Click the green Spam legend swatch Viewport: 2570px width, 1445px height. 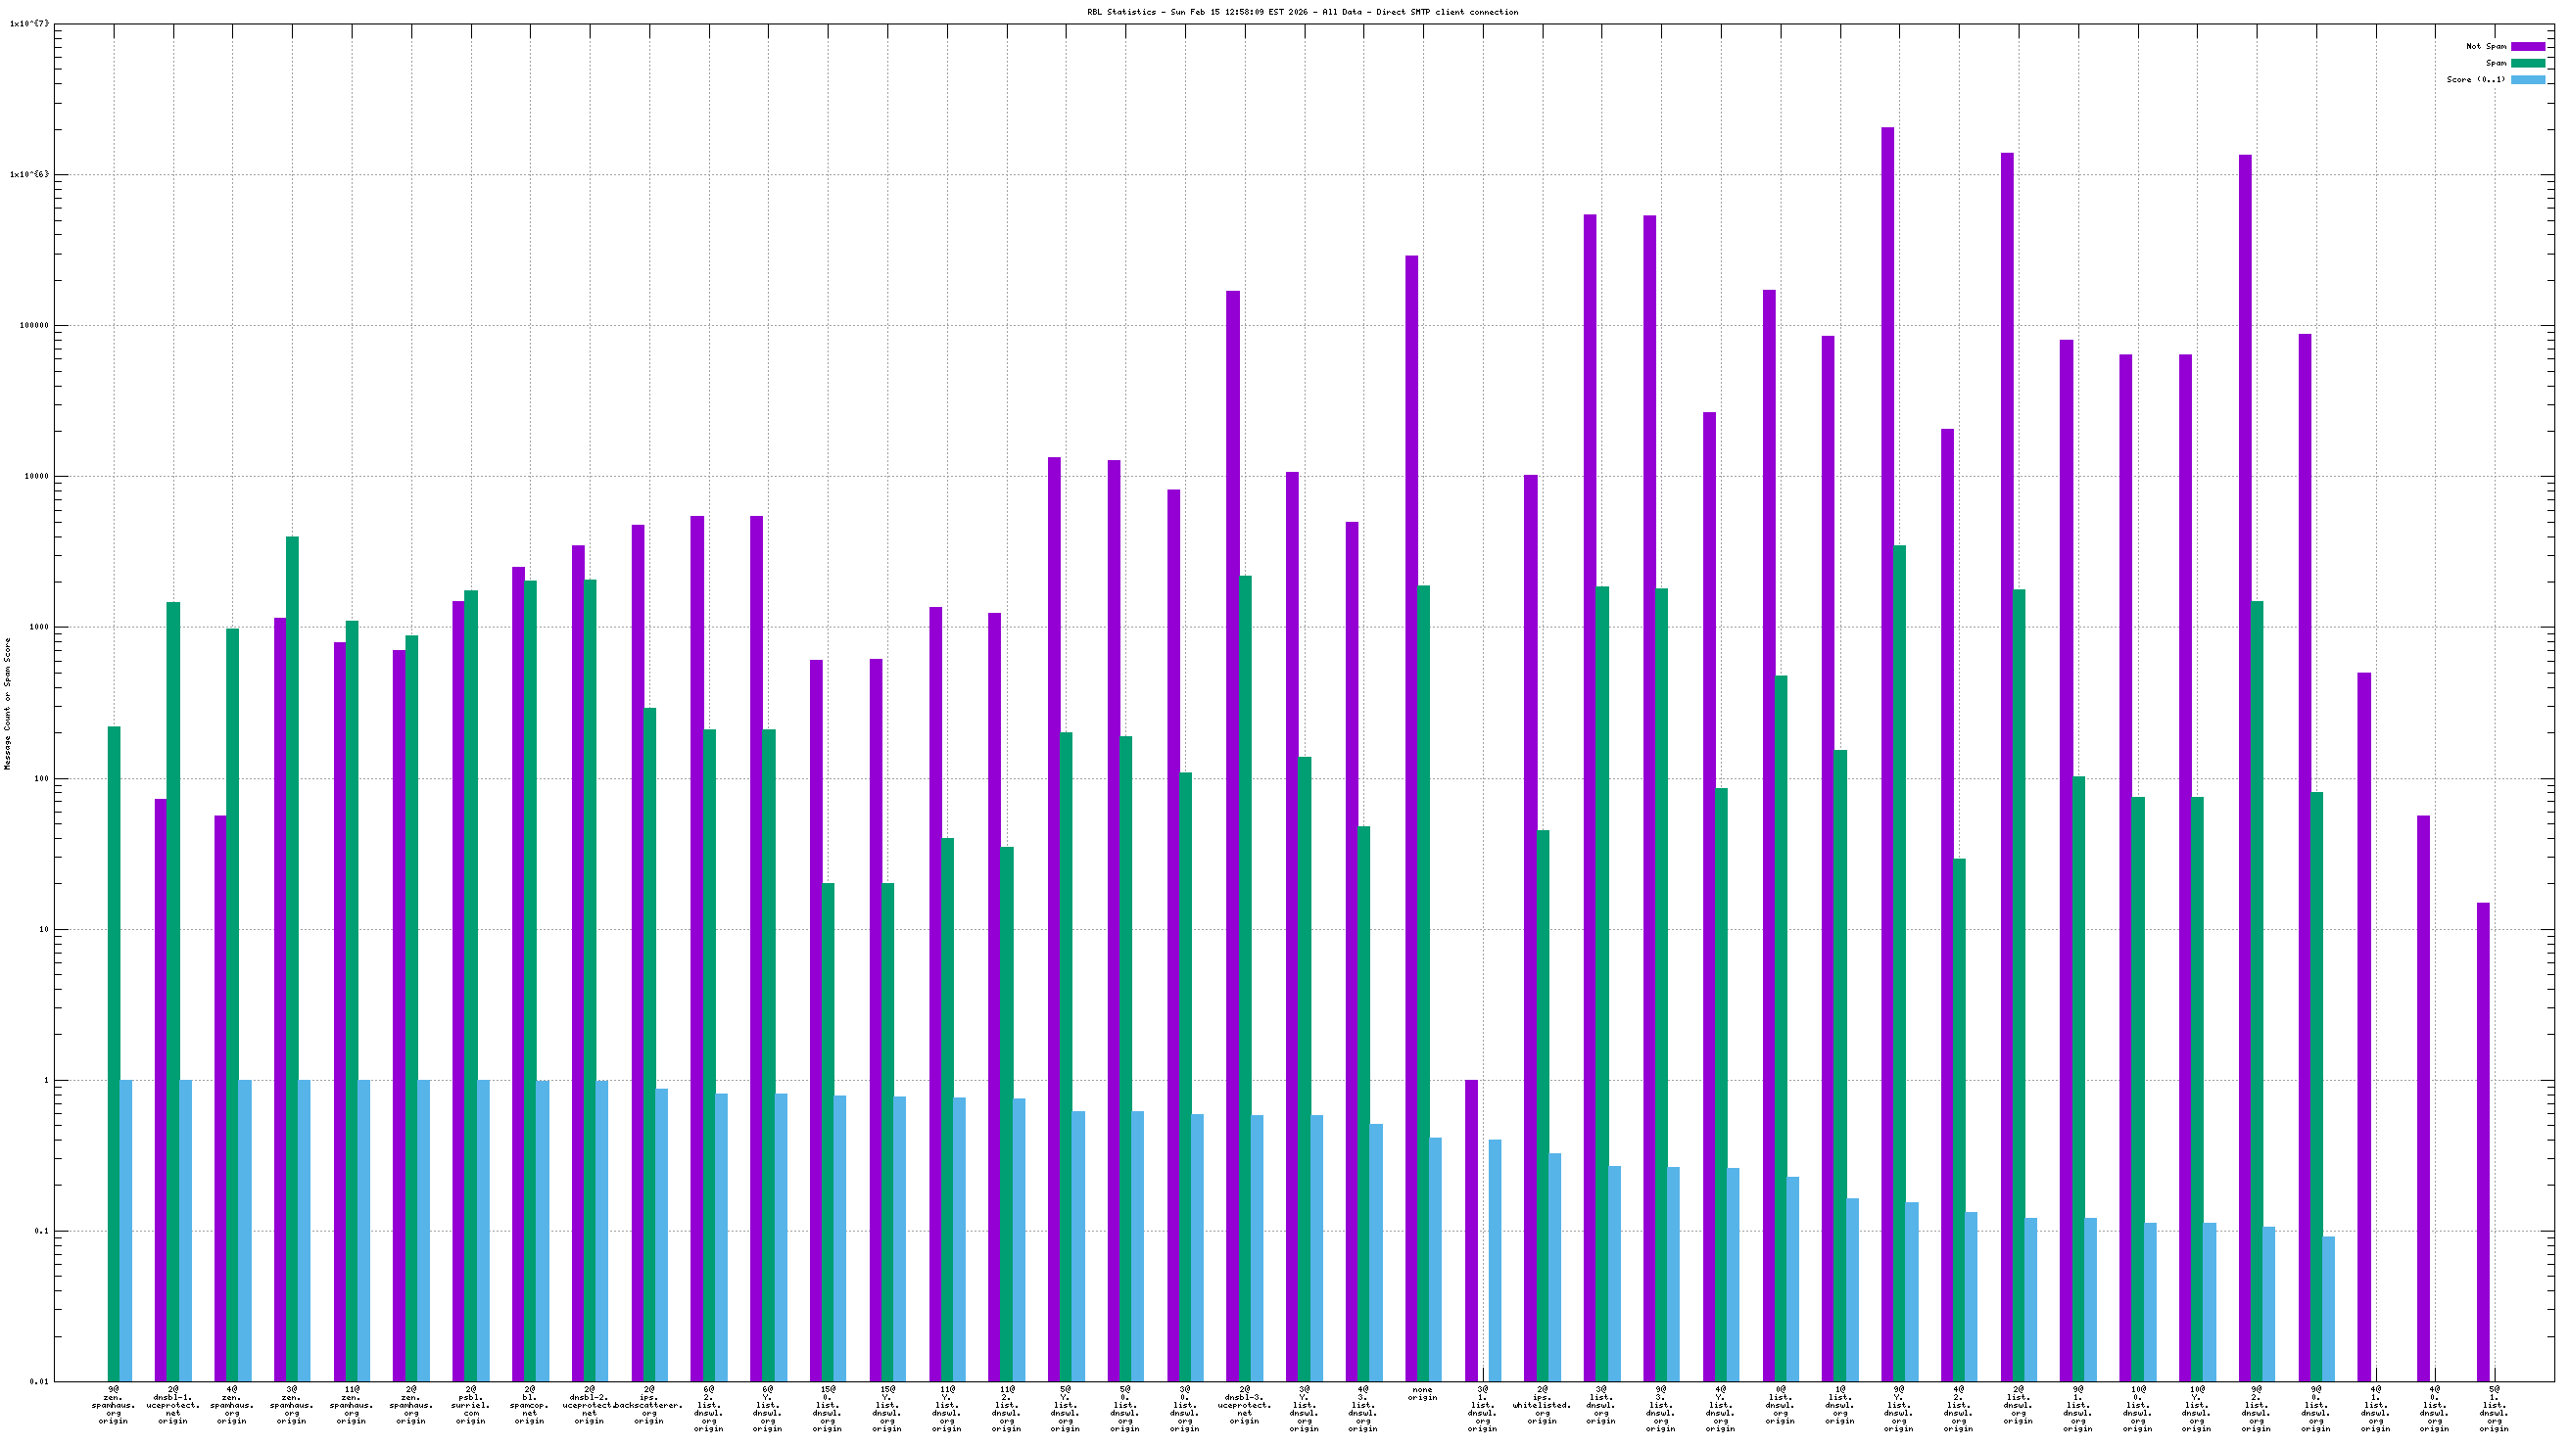(x=2527, y=63)
